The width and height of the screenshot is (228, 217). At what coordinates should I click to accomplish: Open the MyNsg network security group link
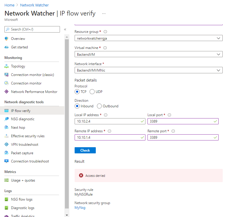80,208
